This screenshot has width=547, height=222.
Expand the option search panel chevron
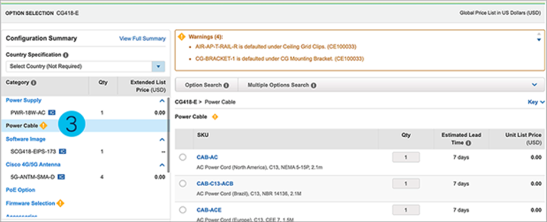pyautogui.click(x=534, y=85)
